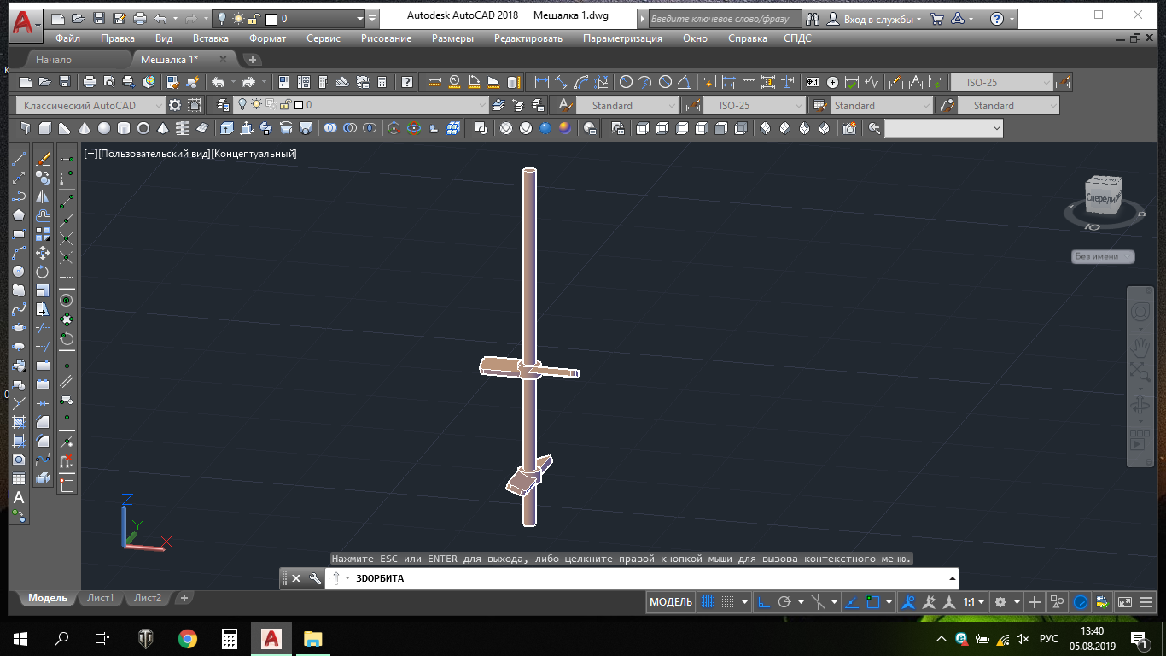The image size is (1166, 656).
Task: Select the Linear dimension tool
Action: pos(541,83)
